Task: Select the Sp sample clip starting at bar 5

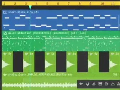Action: point(50,62)
